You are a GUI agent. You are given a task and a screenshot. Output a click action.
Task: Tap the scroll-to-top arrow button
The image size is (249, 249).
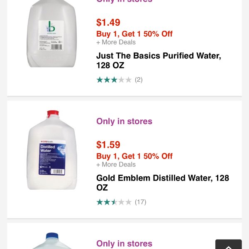point(229,244)
